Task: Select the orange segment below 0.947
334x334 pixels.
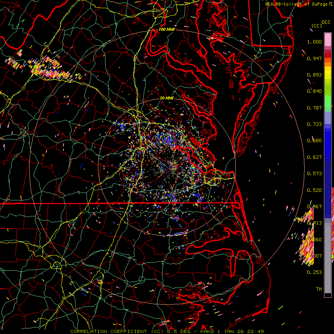Action: pos(328,64)
